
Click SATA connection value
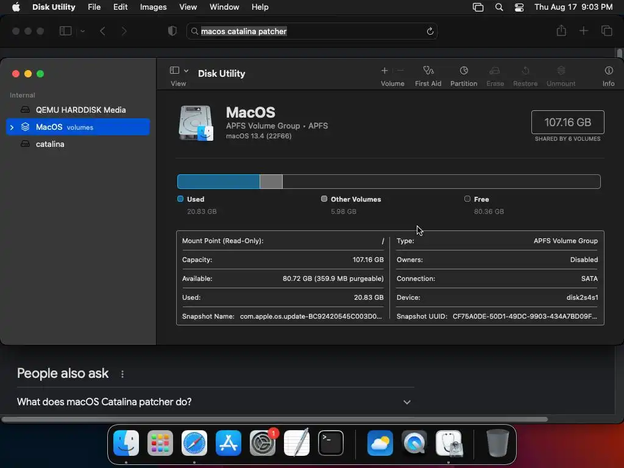[589, 278]
